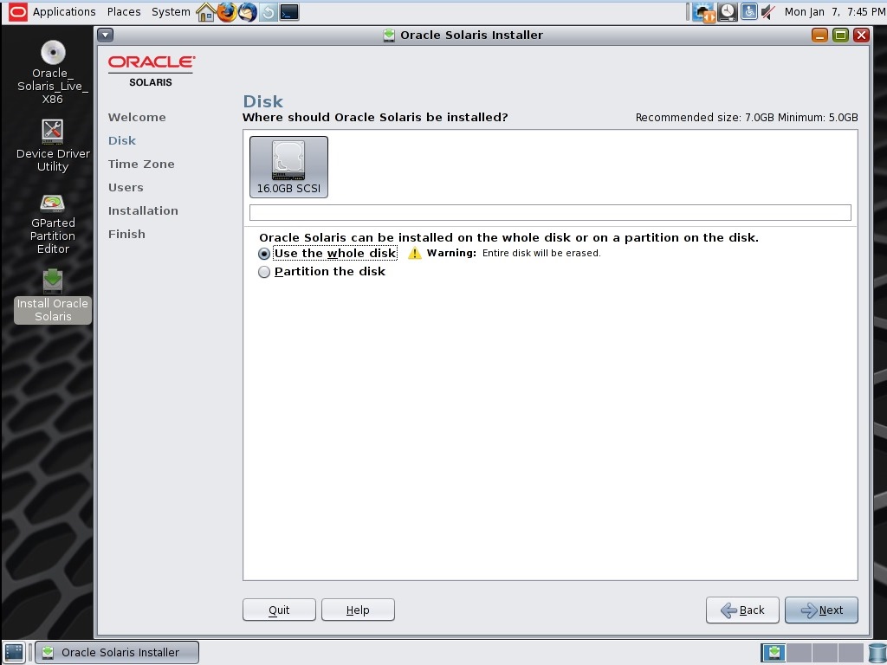Switch to the fourth workspace in switcher
Screen dimensions: 887x665
[851, 652]
